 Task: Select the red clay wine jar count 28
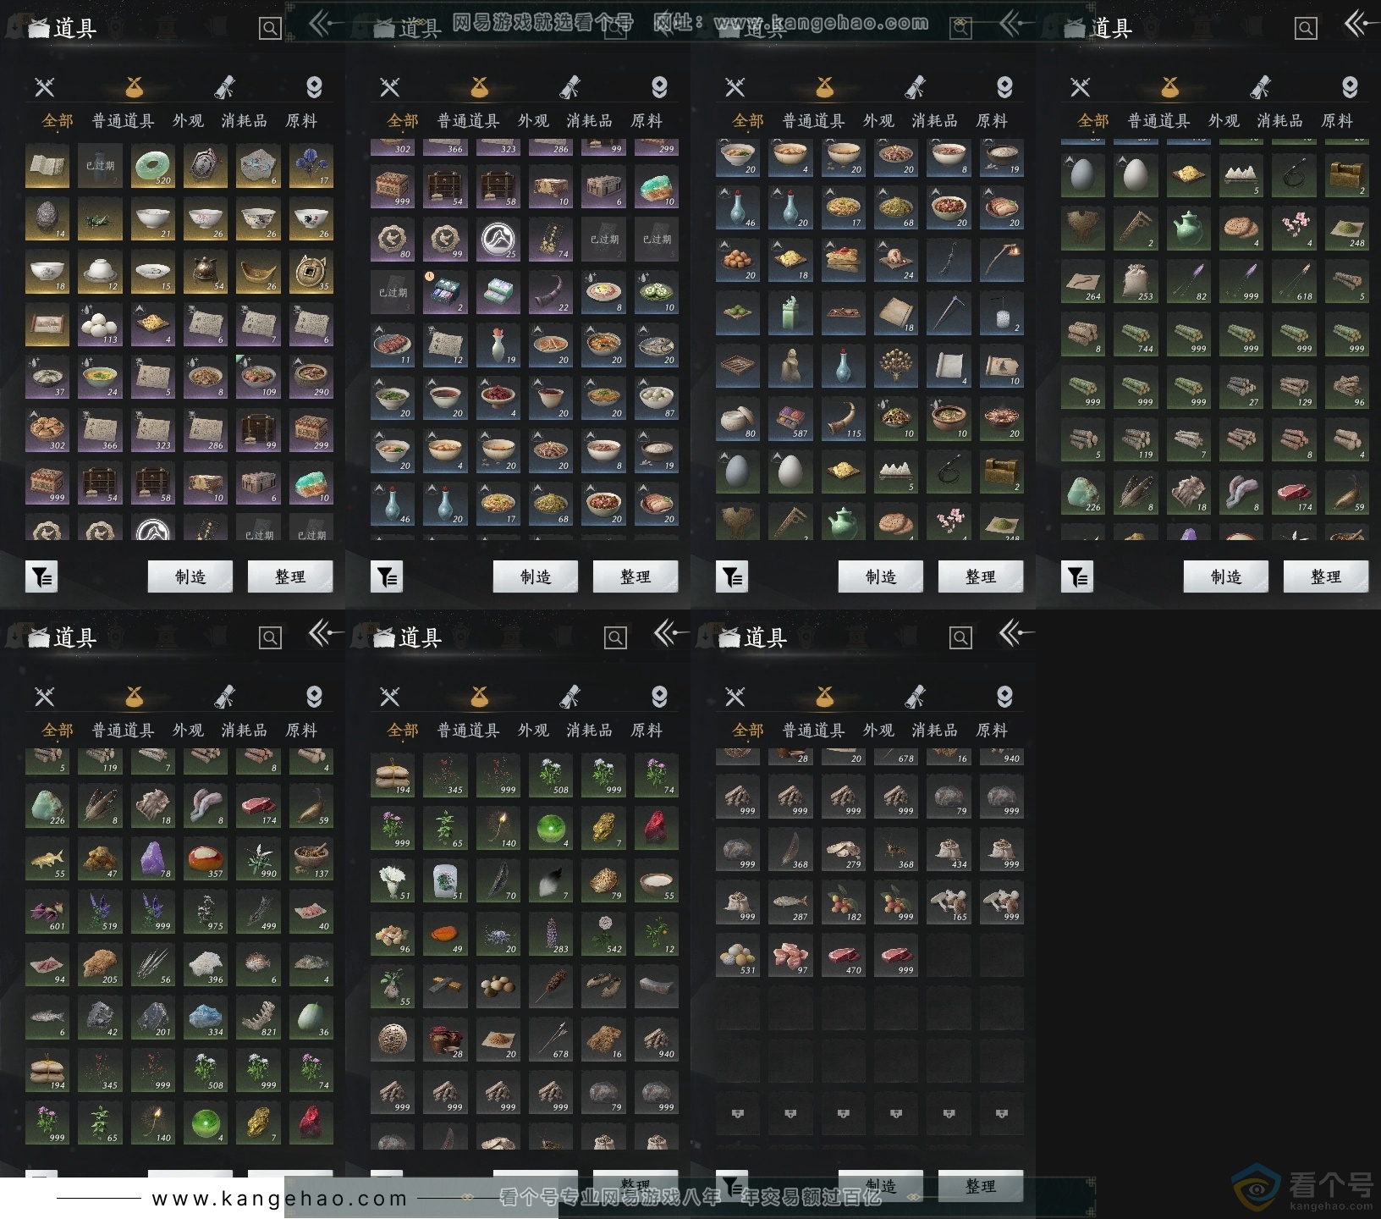point(445,1040)
